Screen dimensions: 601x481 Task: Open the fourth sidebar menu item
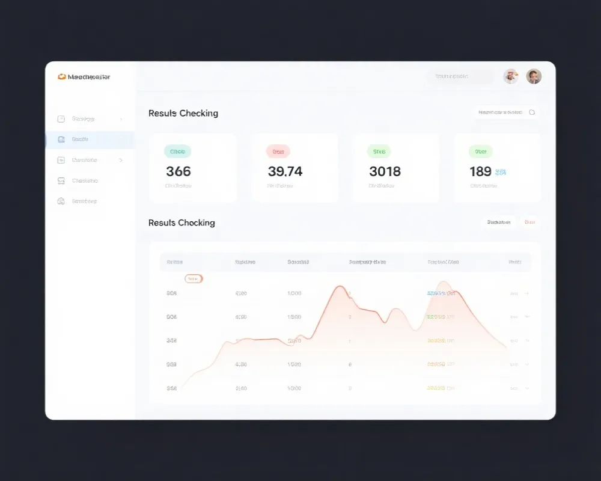tap(85, 181)
